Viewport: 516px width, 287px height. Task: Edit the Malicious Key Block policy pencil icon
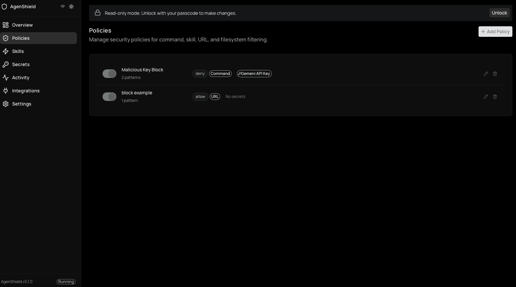(486, 74)
